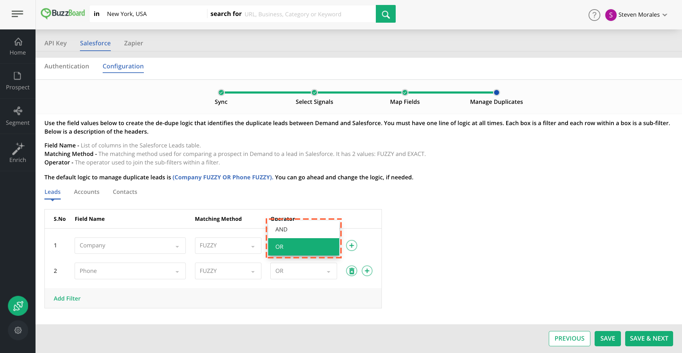
Task: Expand the user account chevron
Action: point(665,15)
